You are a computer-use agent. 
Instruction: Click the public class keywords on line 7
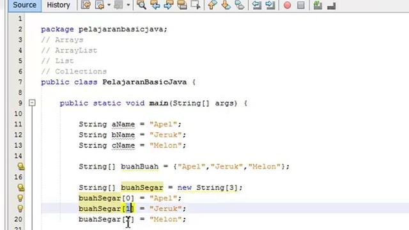pos(69,82)
